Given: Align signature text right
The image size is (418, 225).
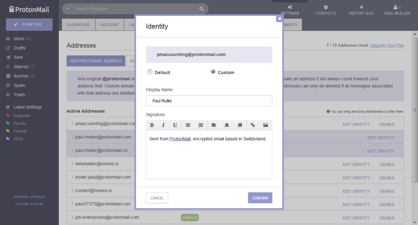Looking at the screenshot, I should pyautogui.click(x=240, y=125).
